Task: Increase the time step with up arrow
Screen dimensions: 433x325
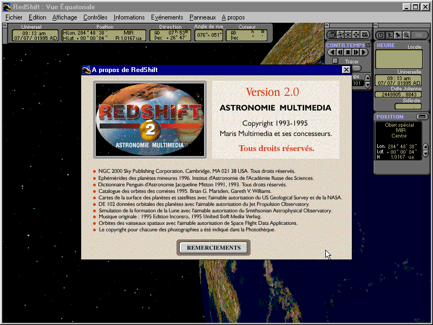Action: [x=368, y=77]
